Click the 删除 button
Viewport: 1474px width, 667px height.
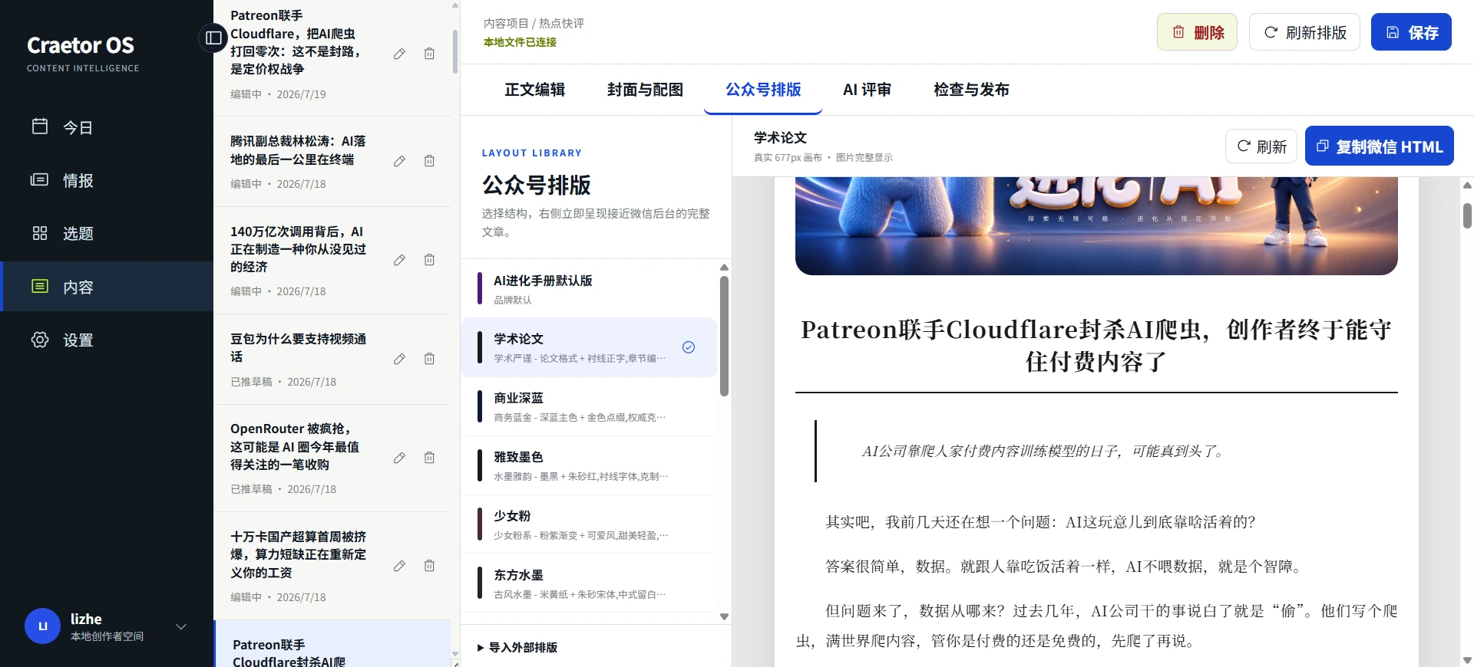1197,32
